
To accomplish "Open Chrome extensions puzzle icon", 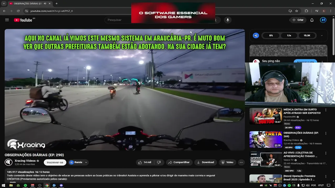I will (x=306, y=11).
